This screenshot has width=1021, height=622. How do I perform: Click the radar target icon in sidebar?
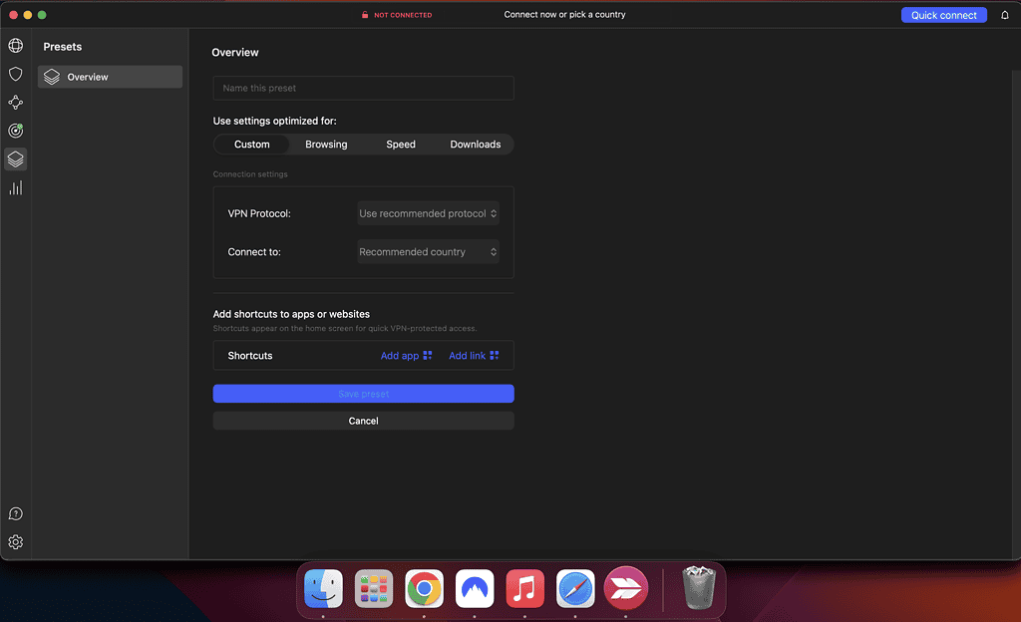[x=15, y=131]
